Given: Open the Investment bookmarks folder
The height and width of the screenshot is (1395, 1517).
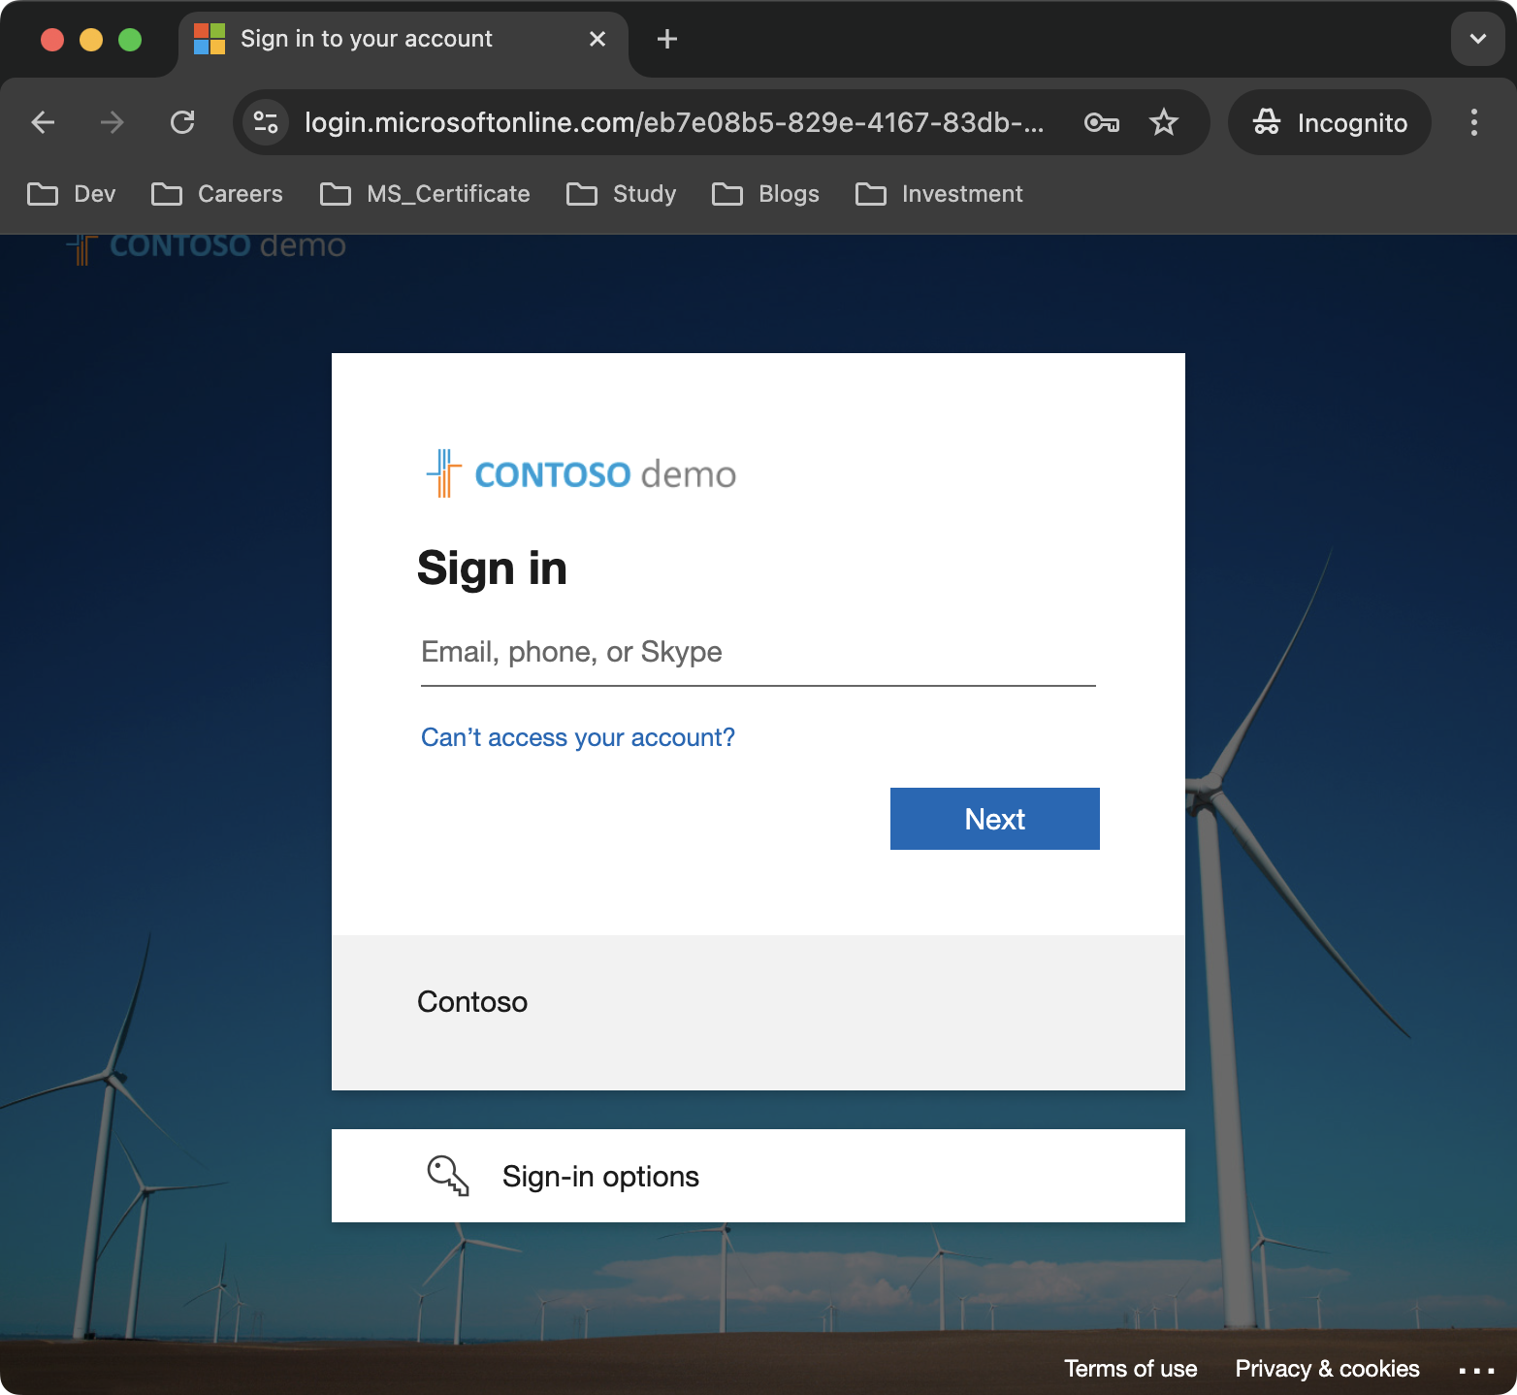Looking at the screenshot, I should click(x=940, y=194).
